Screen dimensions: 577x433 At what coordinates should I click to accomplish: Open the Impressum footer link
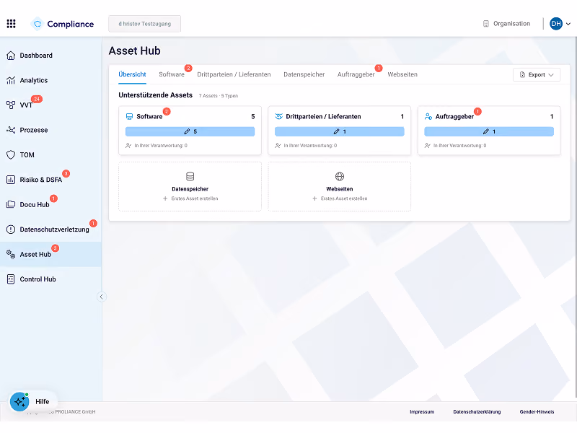[422, 412]
